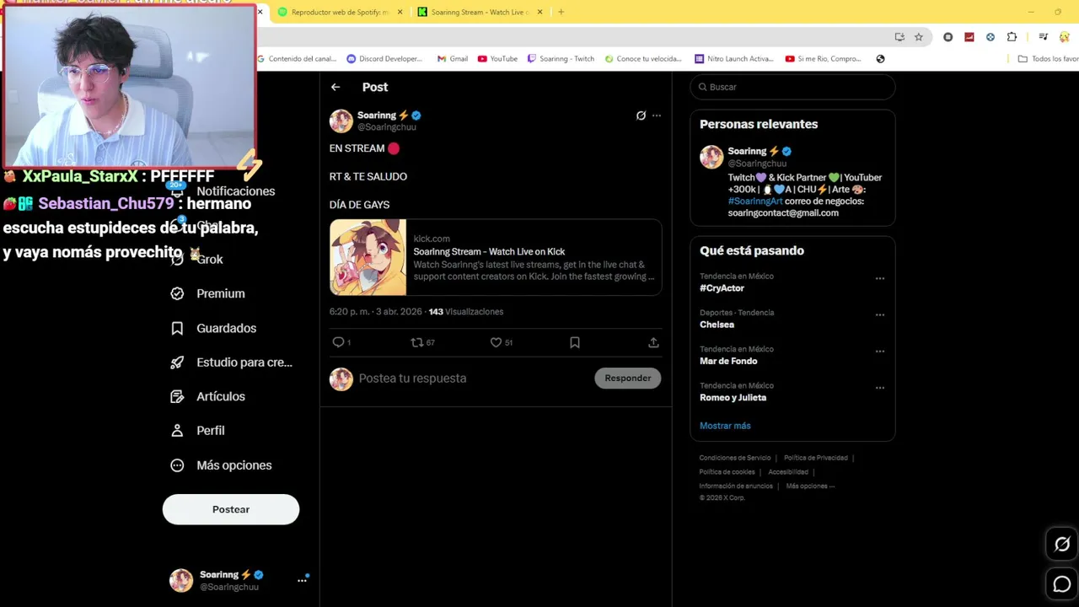Open Información de anuncios footer link
The image size is (1079, 607).
736,486
